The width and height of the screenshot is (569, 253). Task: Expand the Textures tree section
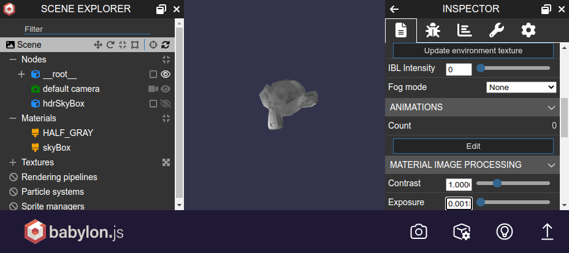(13, 162)
